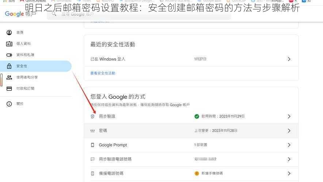Click the 使用者和分享 people icon
The width and height of the screenshot is (323, 182).
coord(9,78)
